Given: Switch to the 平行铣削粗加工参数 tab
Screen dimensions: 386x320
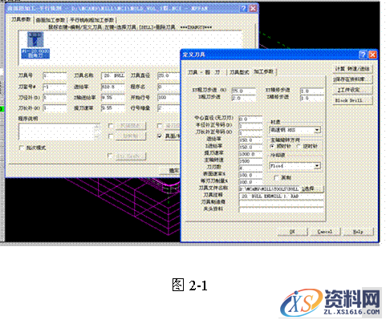Looking at the screenshot, I should point(91,20).
